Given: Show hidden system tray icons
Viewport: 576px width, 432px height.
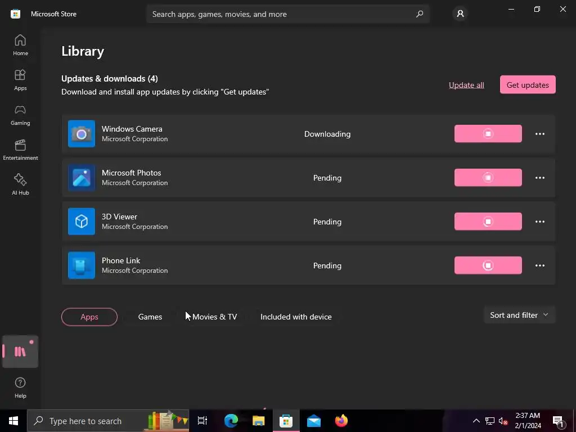Looking at the screenshot, I should 476,421.
